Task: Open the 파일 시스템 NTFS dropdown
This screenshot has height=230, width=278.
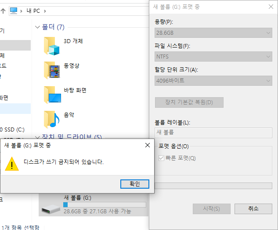Action: (x=213, y=57)
